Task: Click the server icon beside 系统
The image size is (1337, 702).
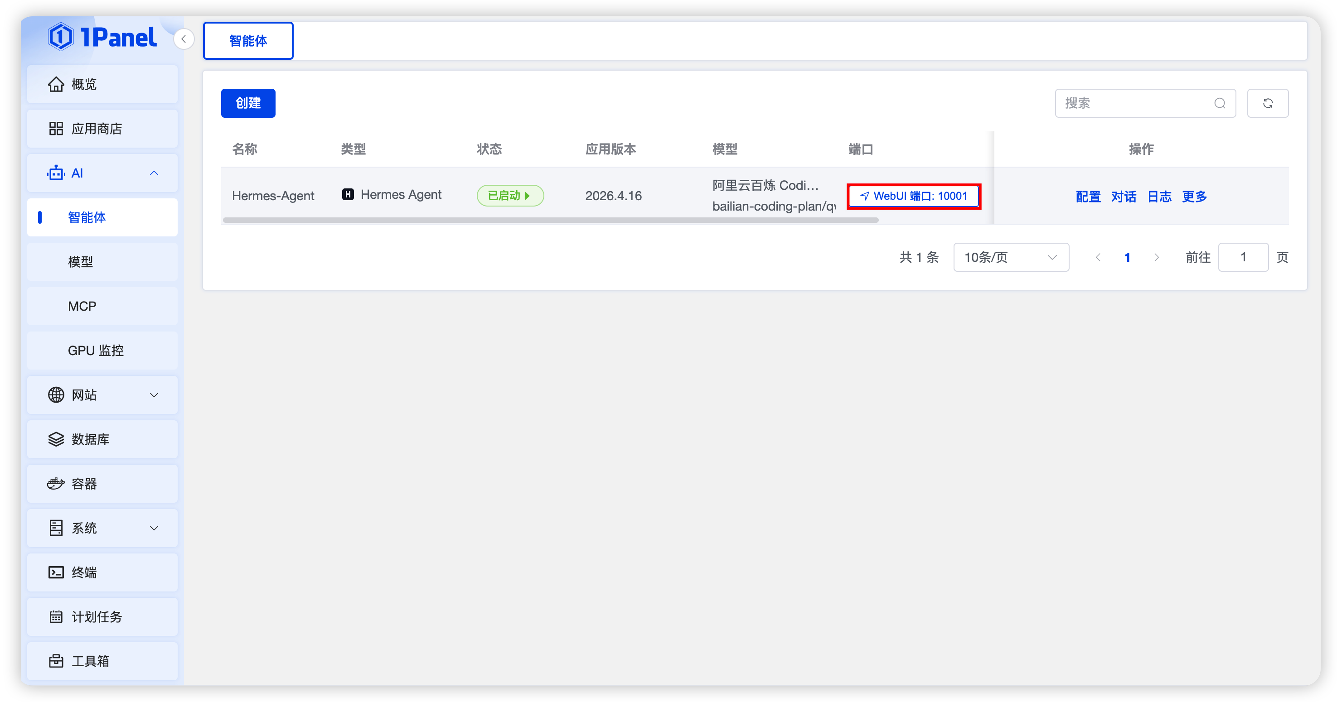Action: [56, 528]
